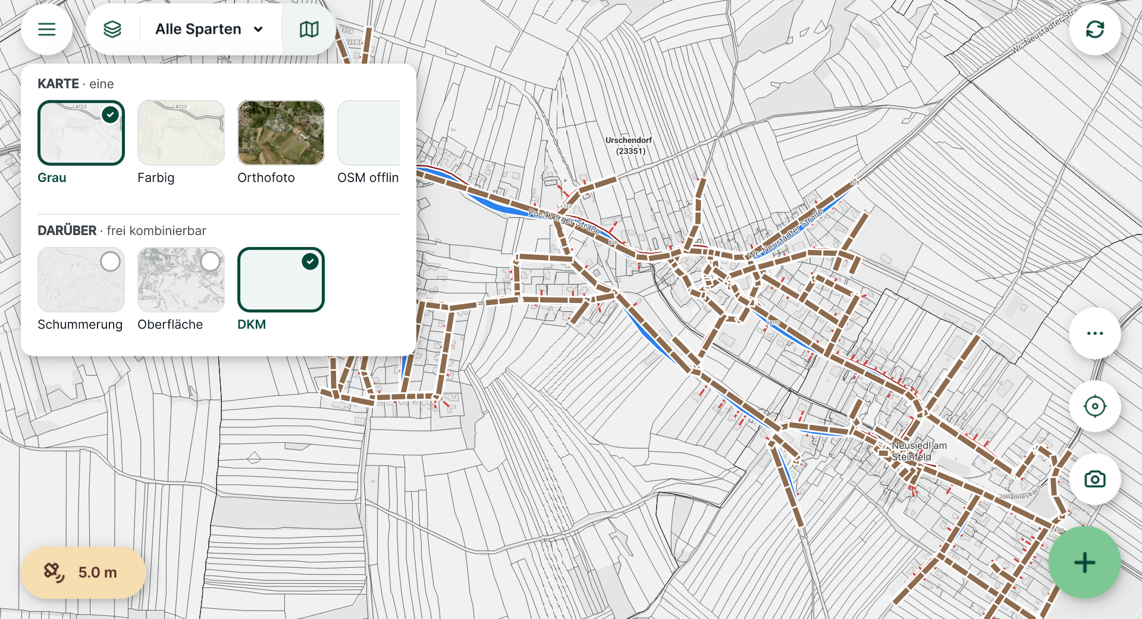Enable the Oberfläche overlay
Image resolution: width=1142 pixels, height=619 pixels.
[181, 280]
